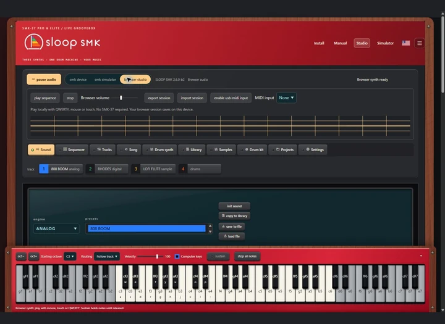Play the f#3 black piano key
Screen dimensions: 445x324
155,276
